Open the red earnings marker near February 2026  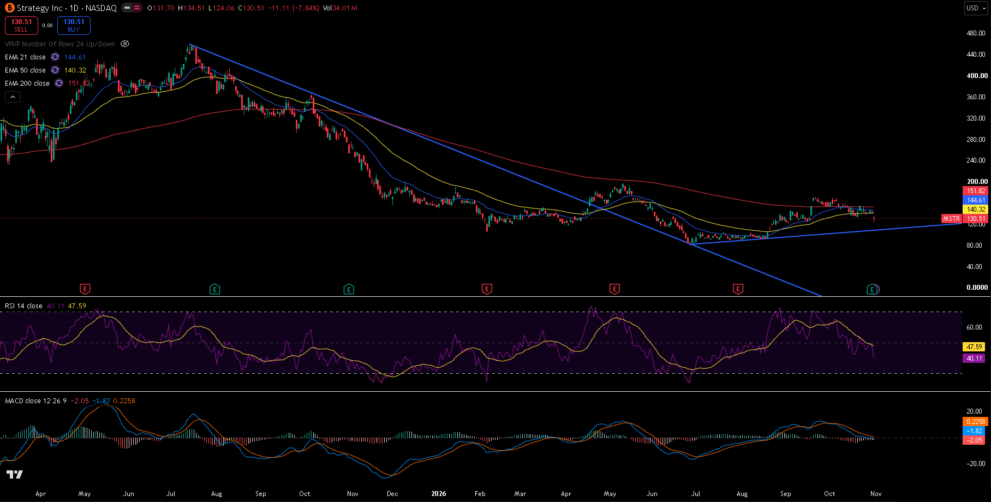487,289
